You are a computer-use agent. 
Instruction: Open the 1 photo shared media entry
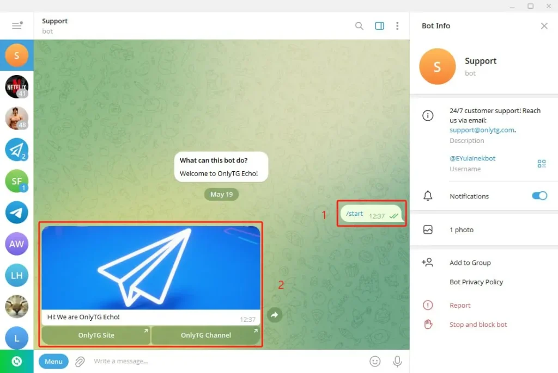(x=462, y=229)
